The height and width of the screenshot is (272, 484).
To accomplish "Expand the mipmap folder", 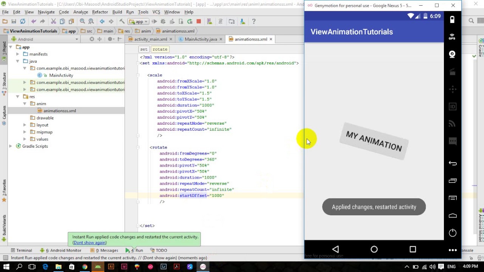I will (x=25, y=132).
